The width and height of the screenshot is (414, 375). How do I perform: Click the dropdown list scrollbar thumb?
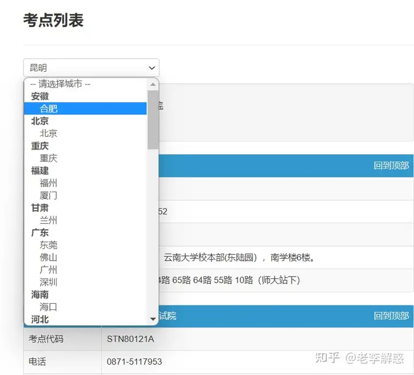coord(153,120)
